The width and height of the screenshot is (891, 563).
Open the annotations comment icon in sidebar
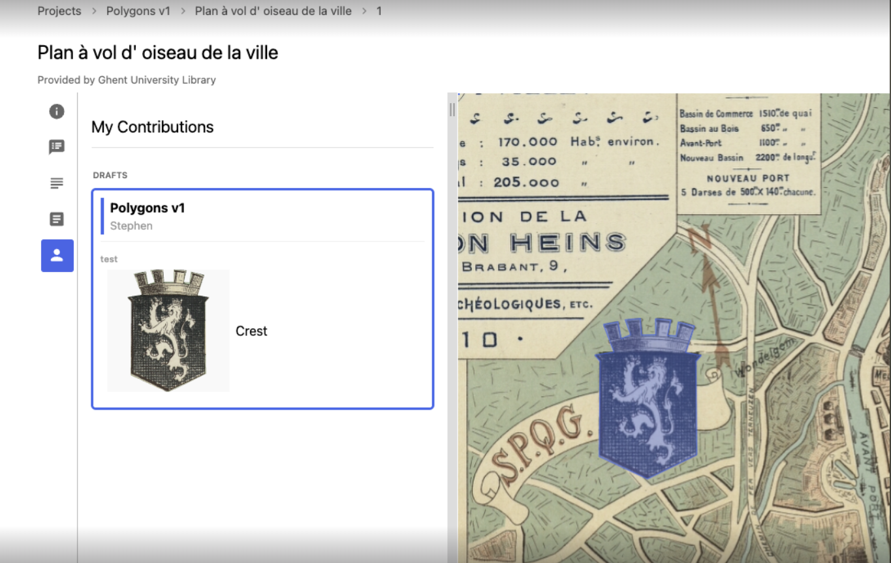point(57,147)
